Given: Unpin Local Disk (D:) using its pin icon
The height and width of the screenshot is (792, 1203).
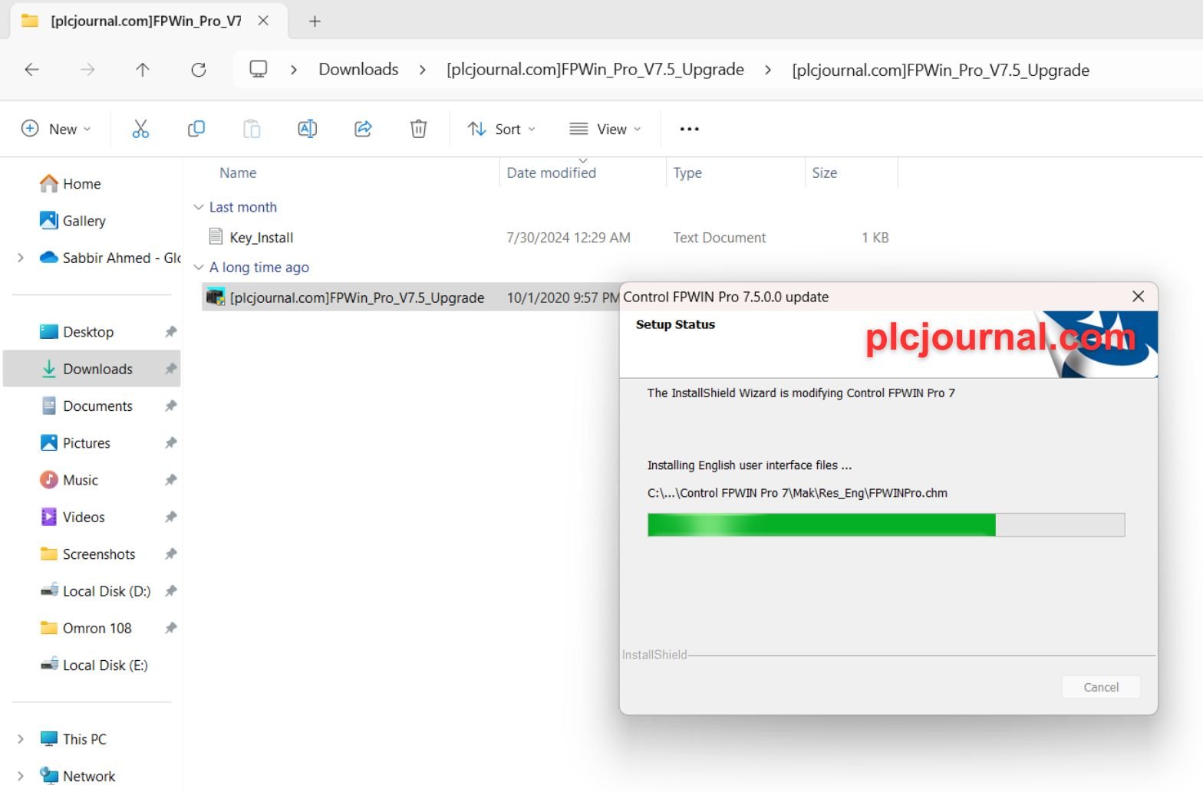Looking at the screenshot, I should coord(170,591).
